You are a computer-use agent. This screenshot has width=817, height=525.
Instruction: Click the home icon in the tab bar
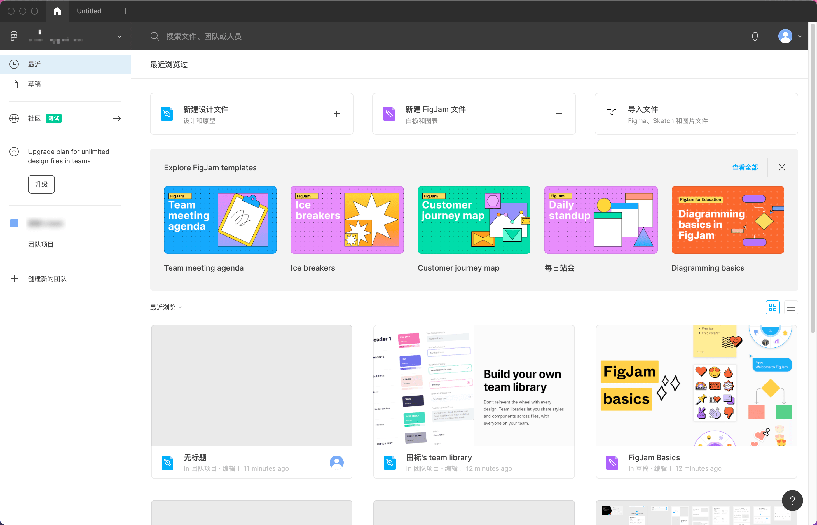click(57, 11)
